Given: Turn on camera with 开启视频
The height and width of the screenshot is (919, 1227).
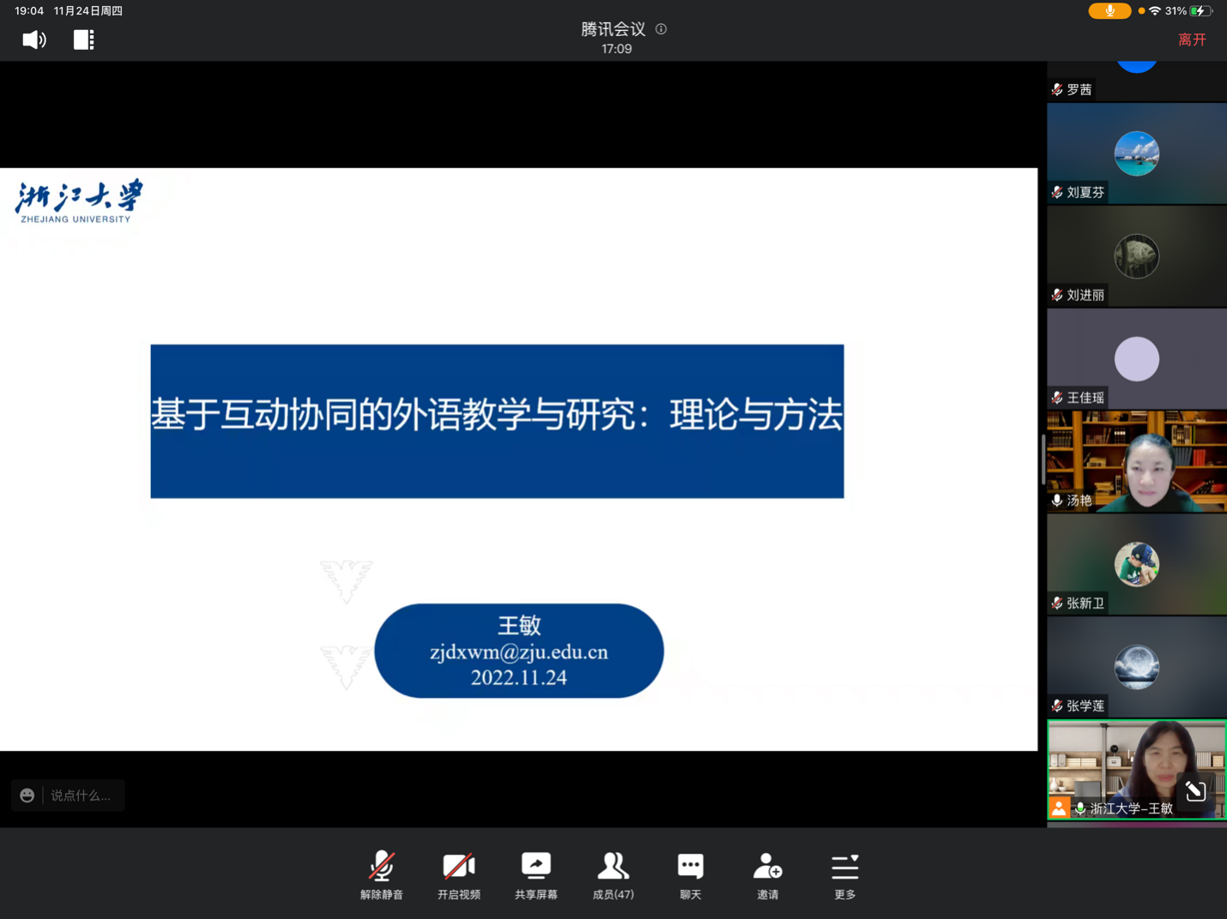Looking at the screenshot, I should click(459, 875).
